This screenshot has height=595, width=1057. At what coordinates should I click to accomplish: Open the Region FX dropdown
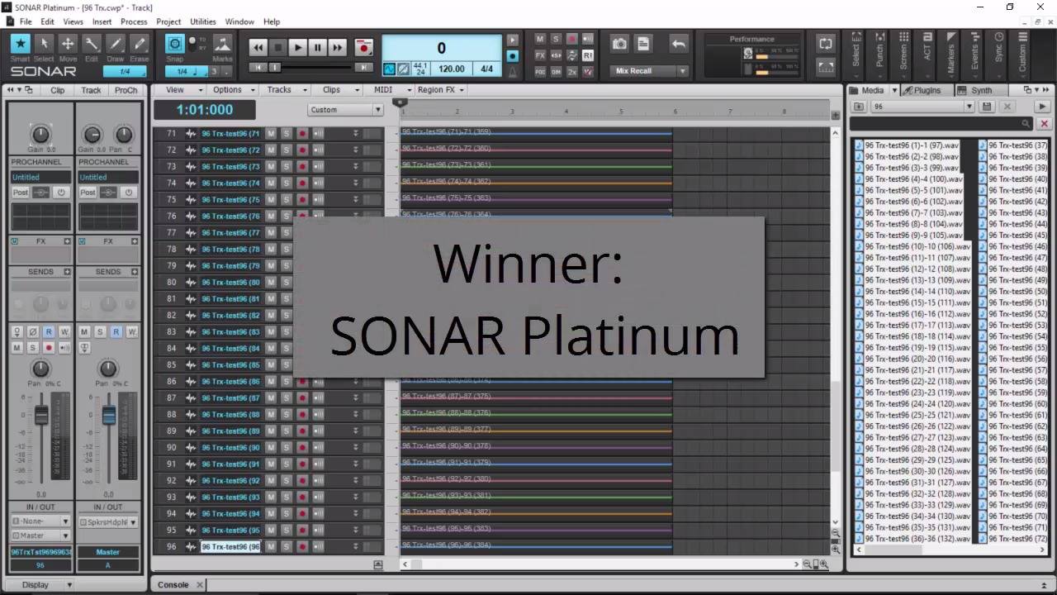(x=441, y=90)
